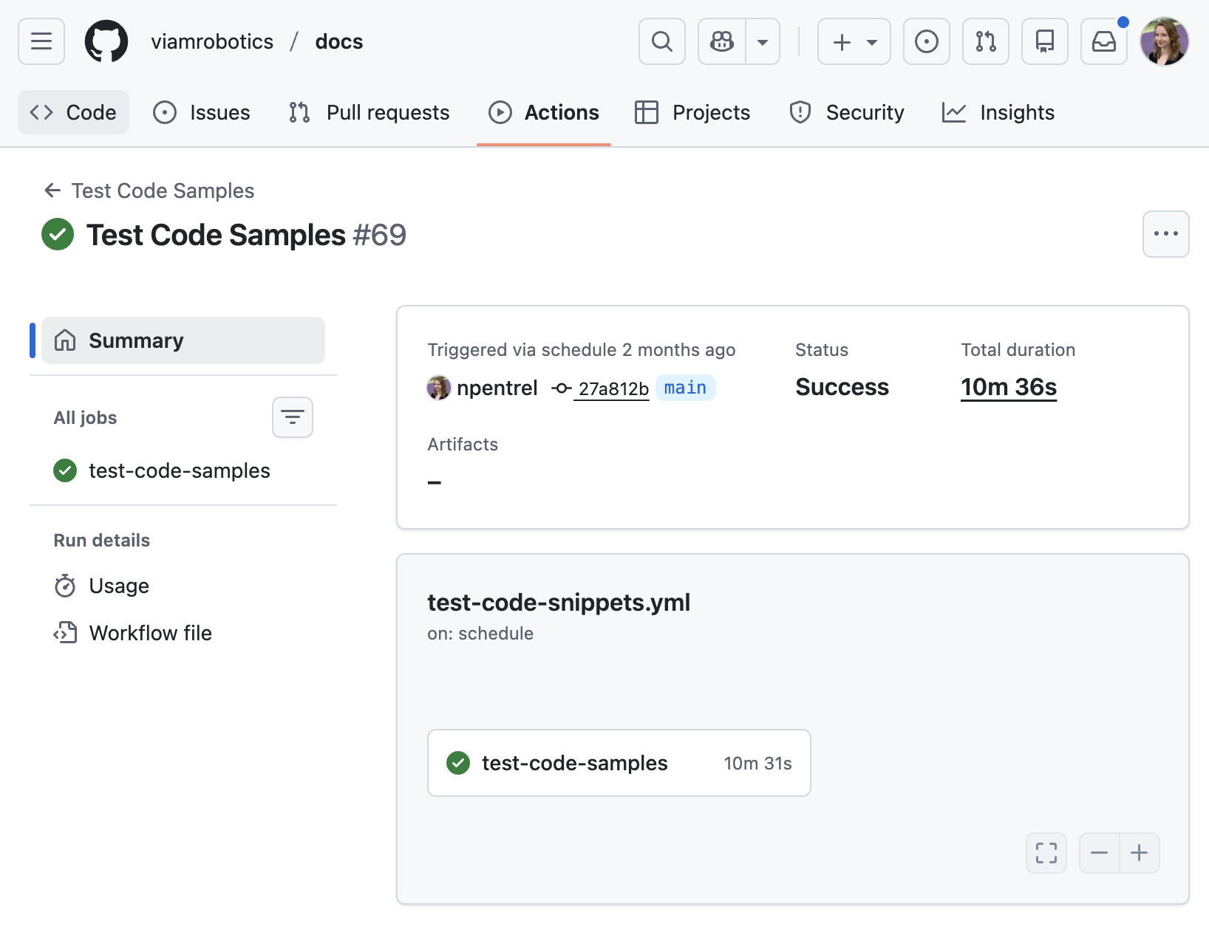Open the three-dot run options menu

1165,234
